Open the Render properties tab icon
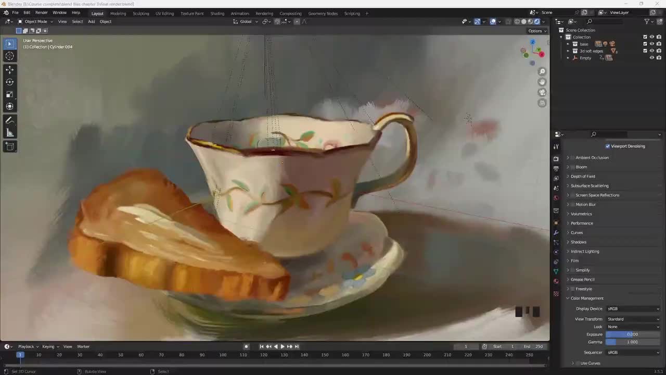Viewport: 666px width, 375px height. click(x=556, y=158)
